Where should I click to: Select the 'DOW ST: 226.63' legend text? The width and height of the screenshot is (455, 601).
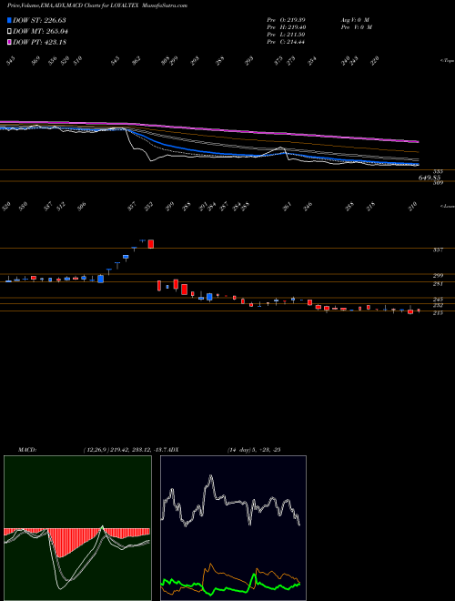coord(39,20)
